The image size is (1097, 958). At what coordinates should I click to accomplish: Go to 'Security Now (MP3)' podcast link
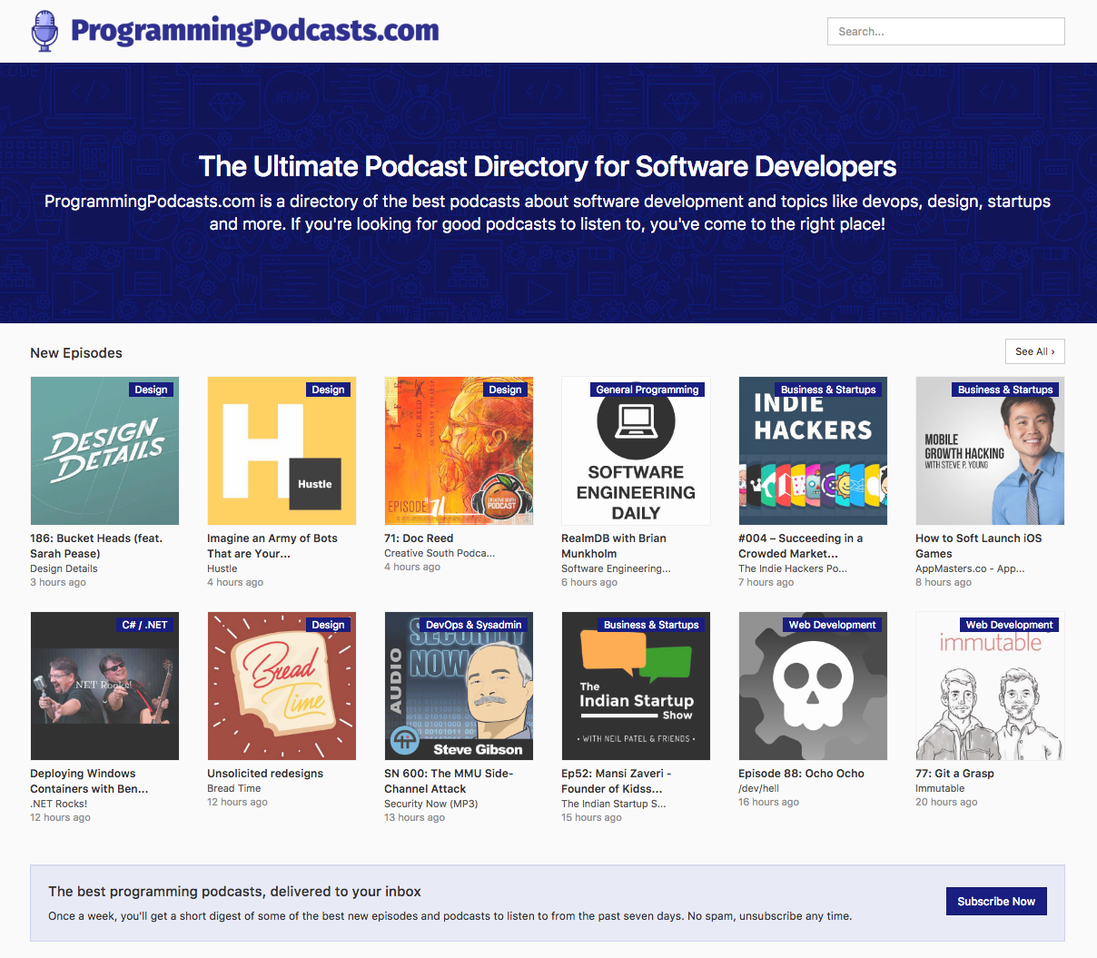tap(430, 804)
